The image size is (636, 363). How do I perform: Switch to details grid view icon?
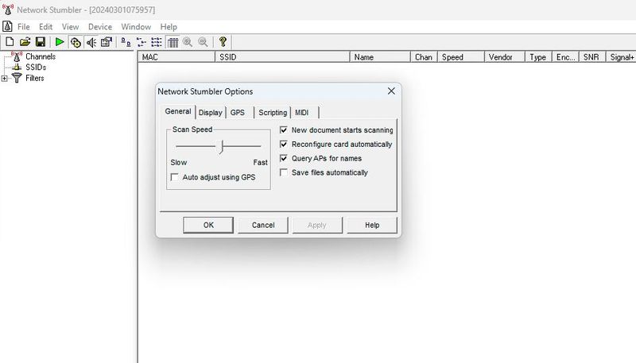[173, 42]
